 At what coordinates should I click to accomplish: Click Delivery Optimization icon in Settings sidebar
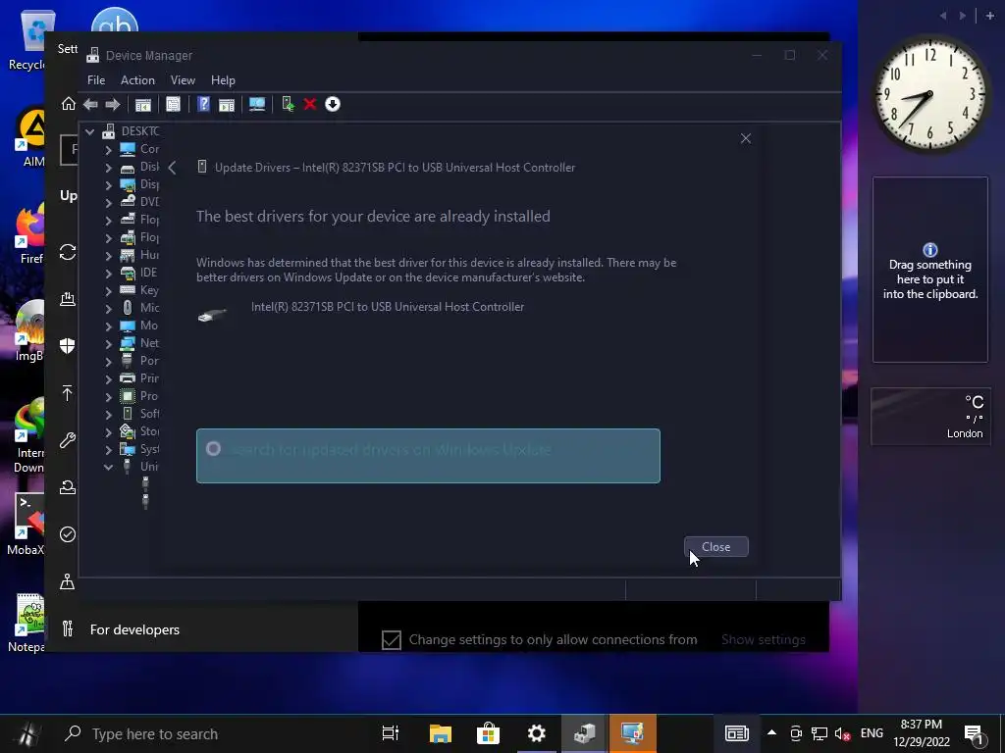tap(68, 298)
